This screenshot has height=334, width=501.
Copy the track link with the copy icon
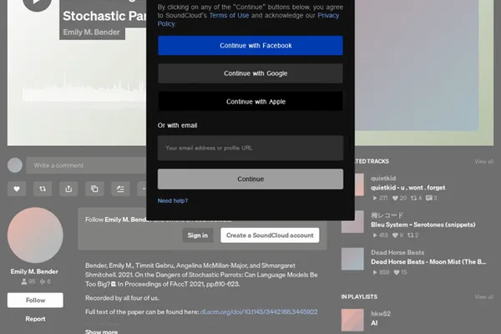click(94, 189)
